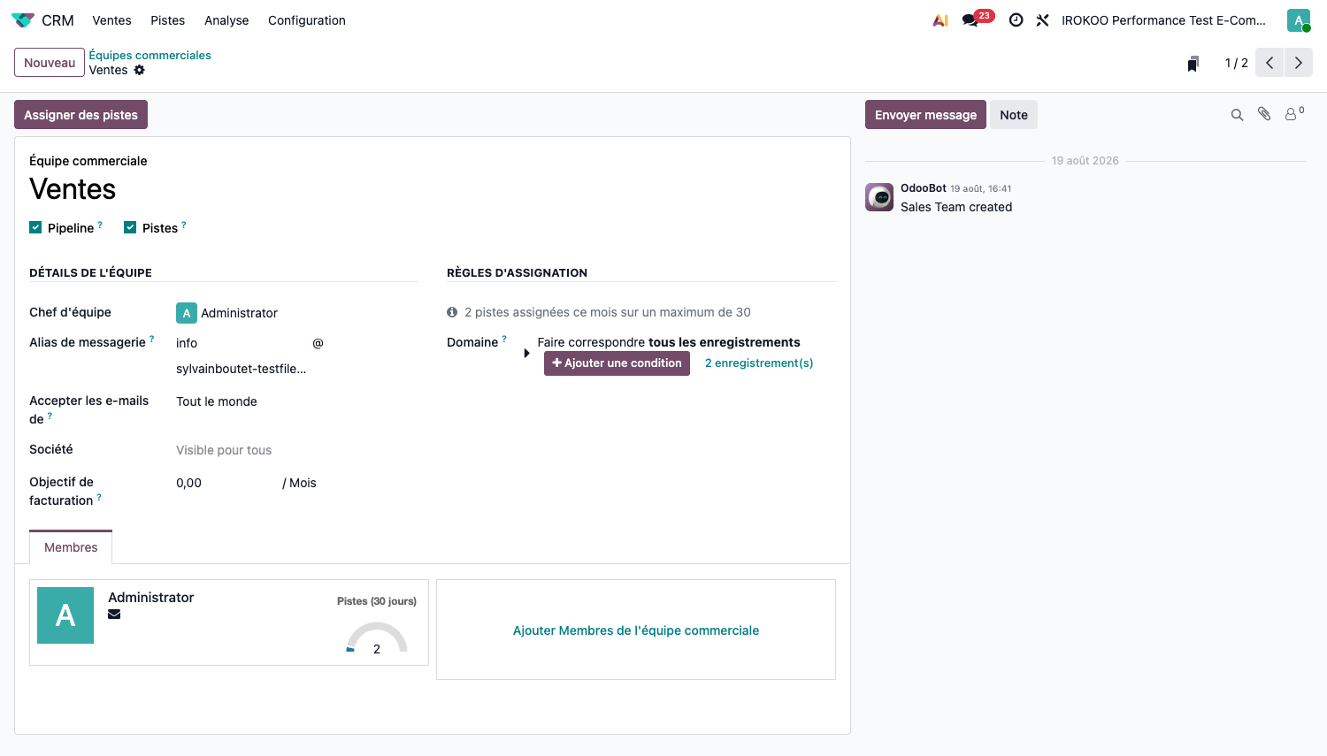Click the envelope icon under Administrator member
1327x756 pixels.
114,615
